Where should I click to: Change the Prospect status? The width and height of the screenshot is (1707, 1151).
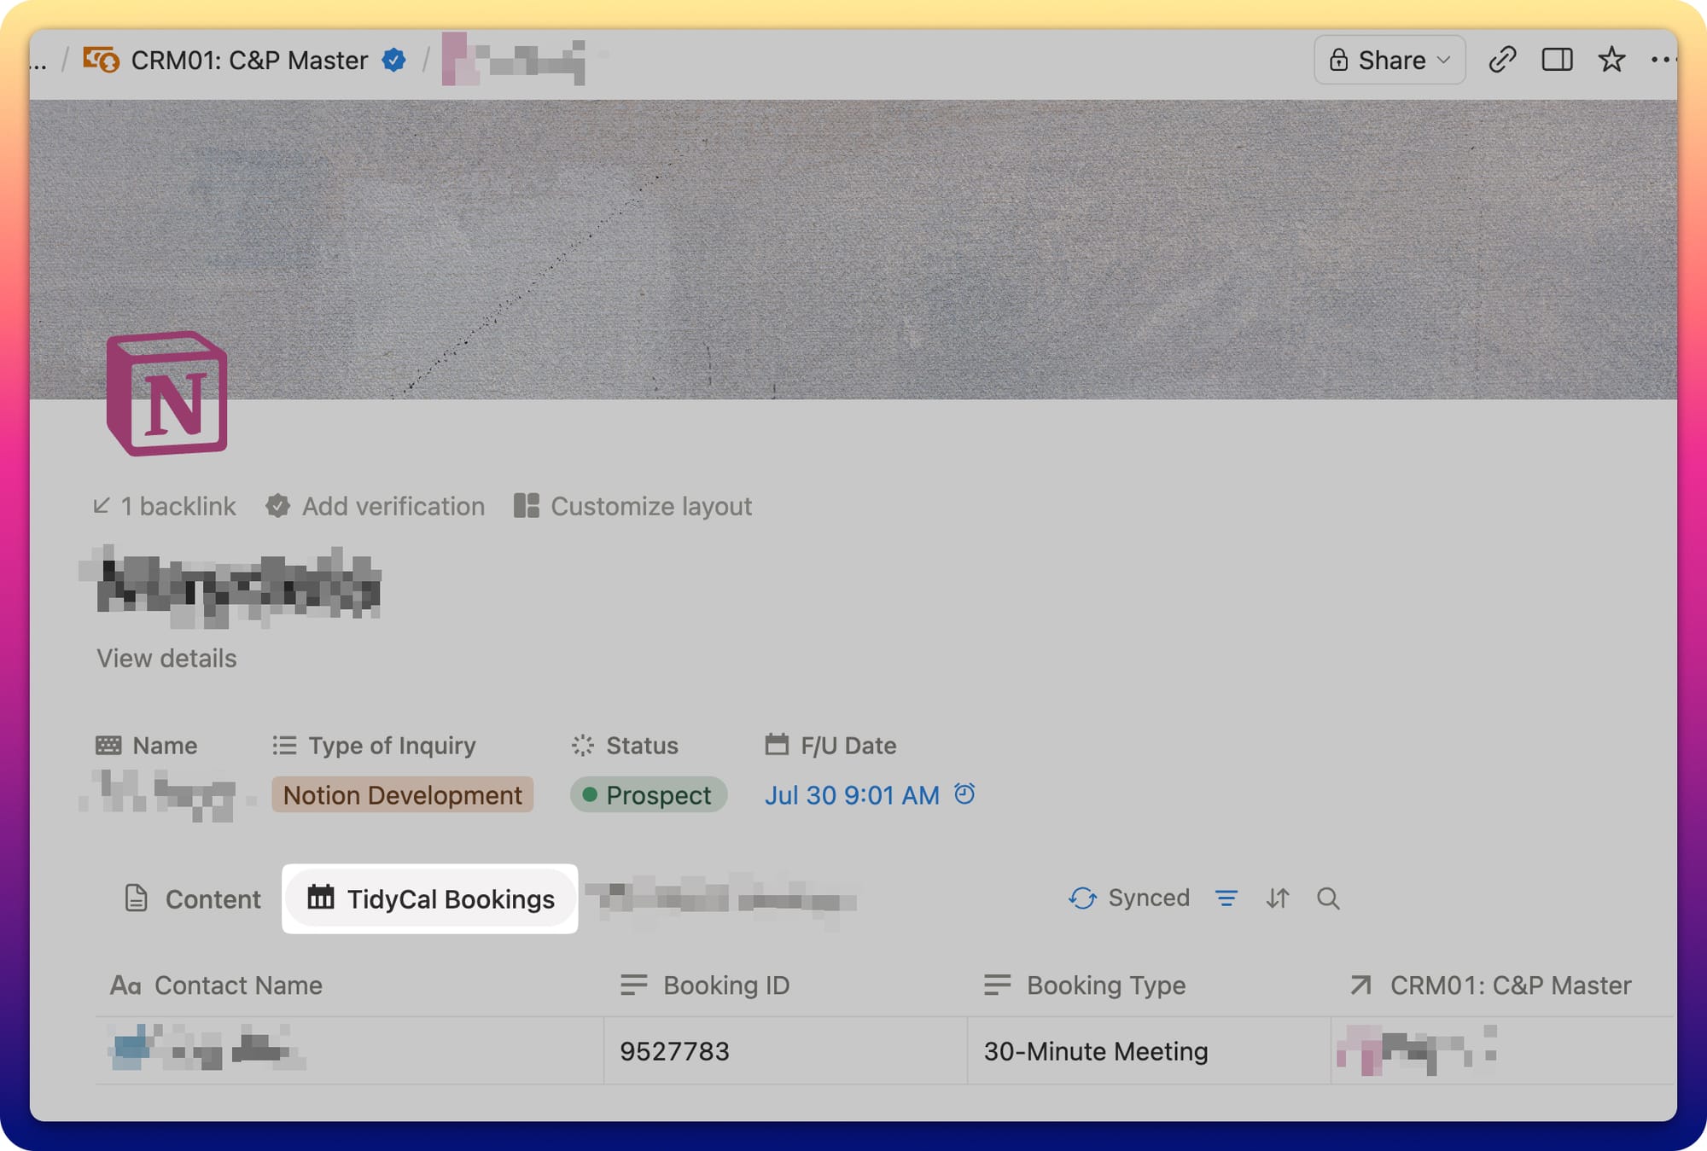click(x=649, y=794)
